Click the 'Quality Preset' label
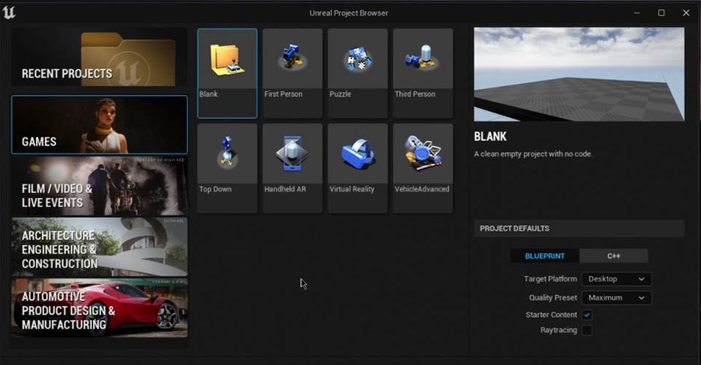Image resolution: width=701 pixels, height=365 pixels. point(553,298)
